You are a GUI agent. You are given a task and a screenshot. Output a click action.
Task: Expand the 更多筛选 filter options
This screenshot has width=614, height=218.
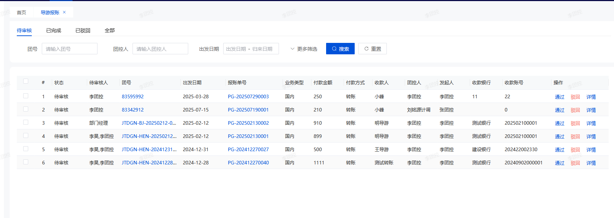(x=304, y=49)
